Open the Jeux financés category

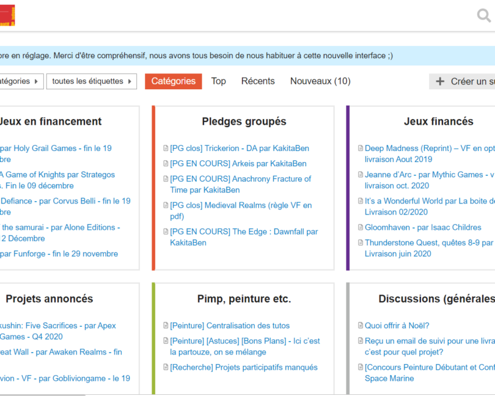pos(439,122)
